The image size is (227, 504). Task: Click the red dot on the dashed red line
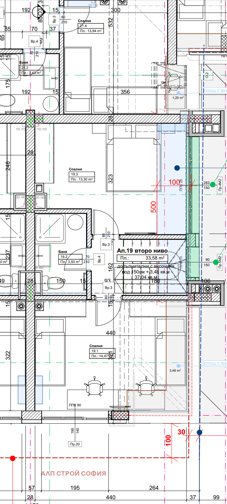point(13,458)
